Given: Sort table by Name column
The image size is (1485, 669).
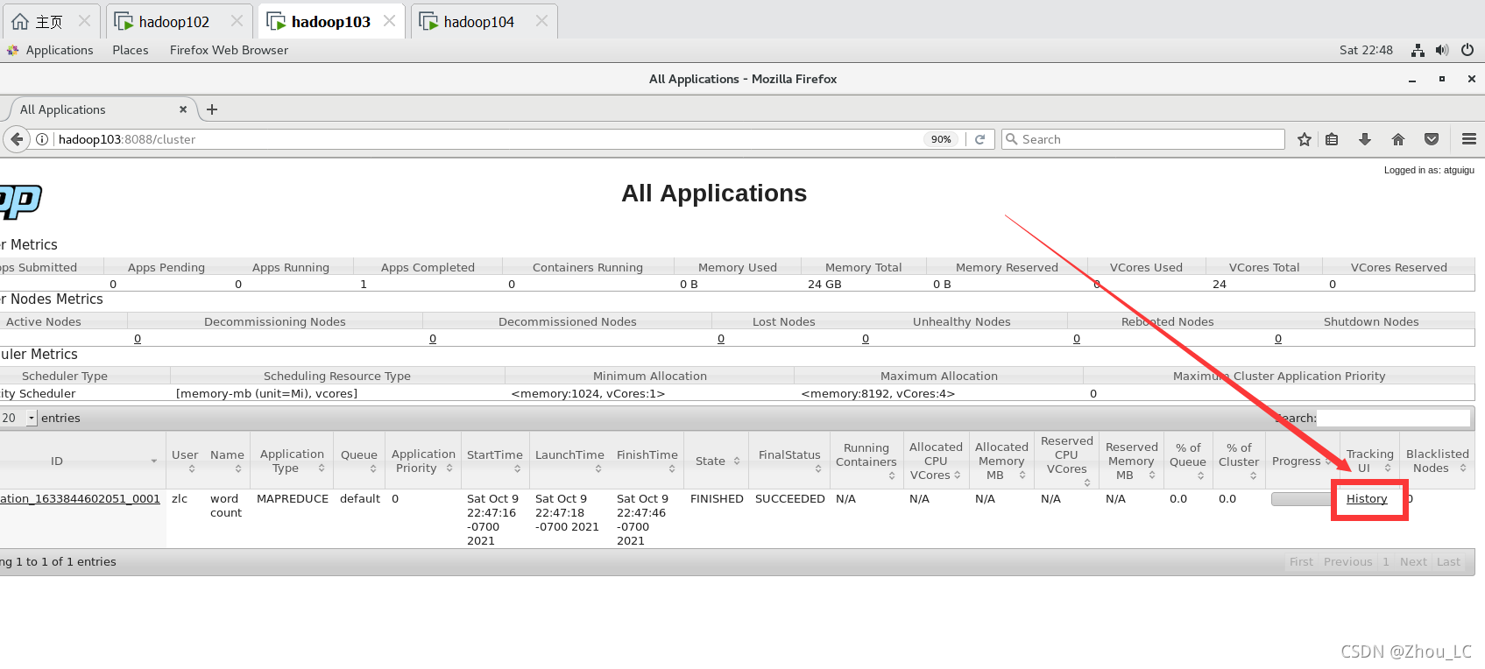Looking at the screenshot, I should coord(227,461).
